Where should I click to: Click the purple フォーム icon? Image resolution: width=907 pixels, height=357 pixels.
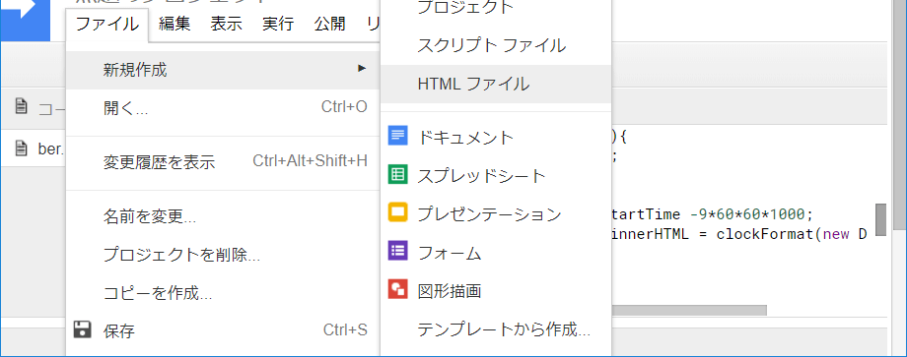point(398,251)
